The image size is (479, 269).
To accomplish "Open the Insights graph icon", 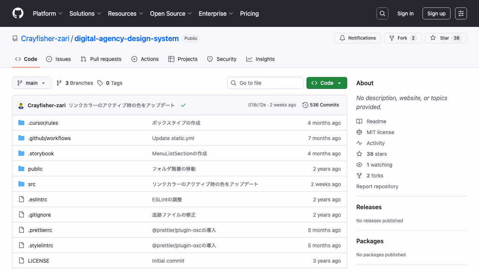I will tap(249, 59).
